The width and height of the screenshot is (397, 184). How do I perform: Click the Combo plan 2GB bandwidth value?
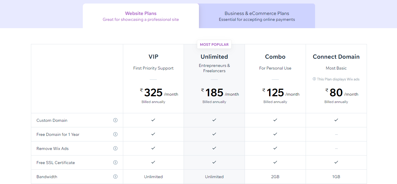click(x=275, y=177)
